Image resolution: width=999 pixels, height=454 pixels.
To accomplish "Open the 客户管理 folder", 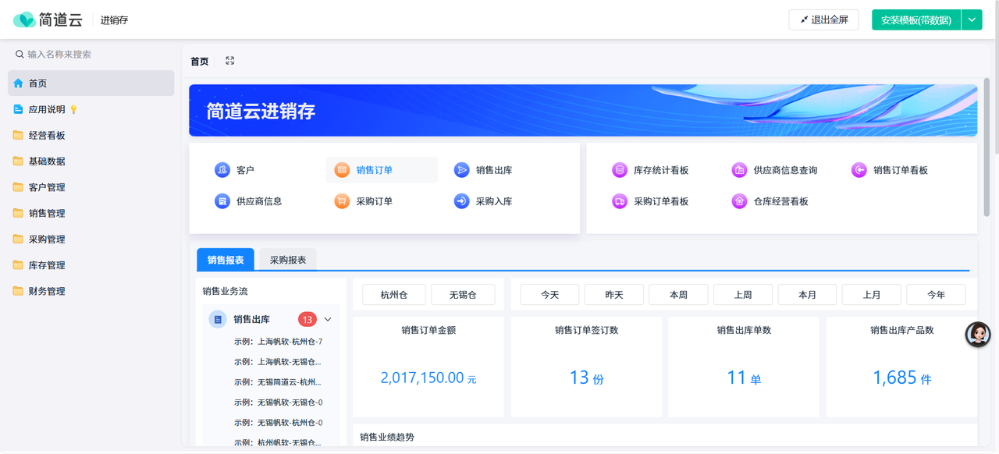I will pyautogui.click(x=91, y=187).
